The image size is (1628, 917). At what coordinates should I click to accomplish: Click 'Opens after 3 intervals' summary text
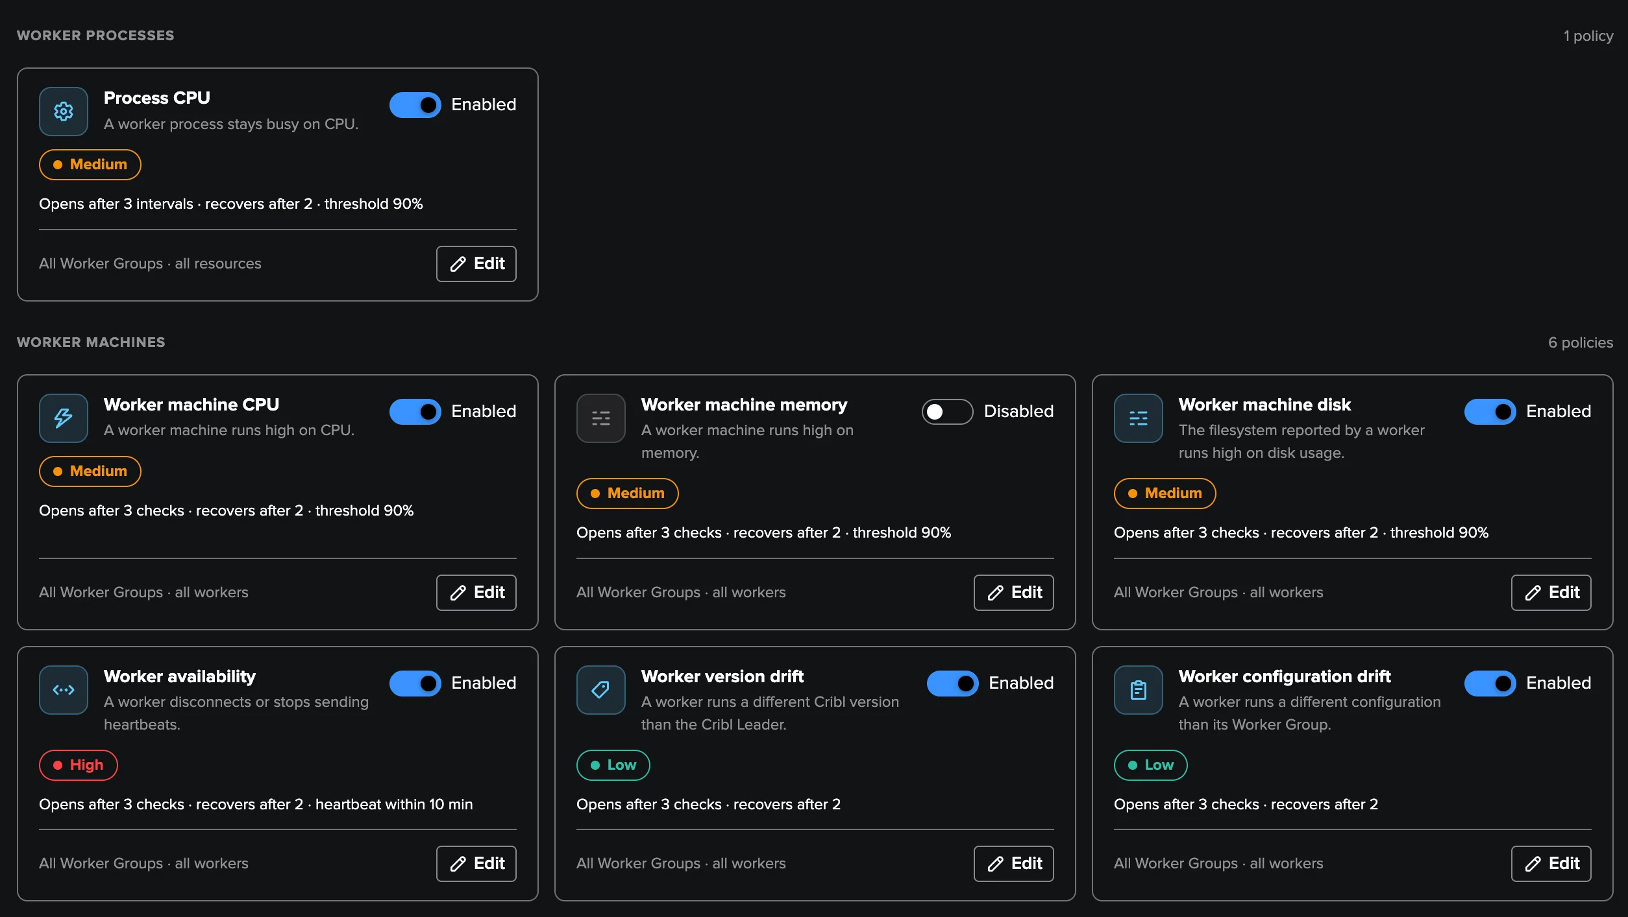coord(116,204)
